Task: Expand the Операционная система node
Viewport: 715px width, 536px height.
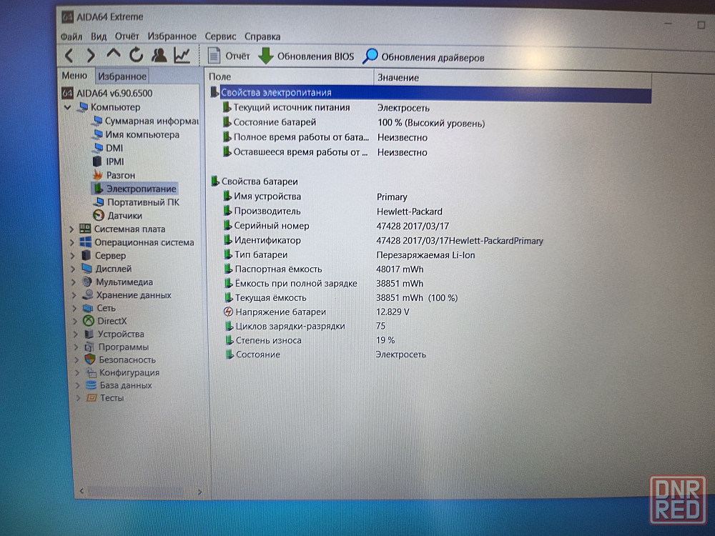Action: [x=71, y=243]
